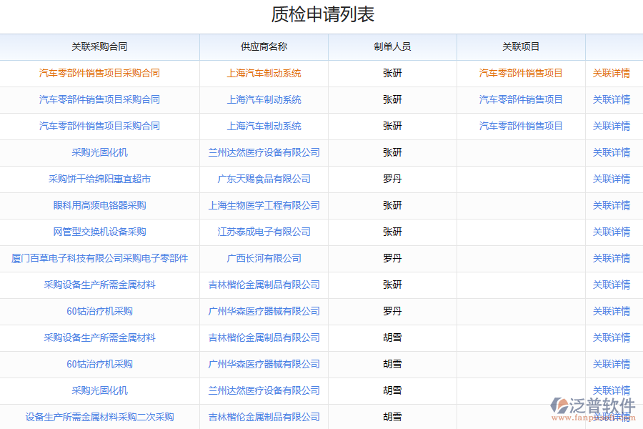Open supplier link 上海汽车制动系统
Image resolution: width=643 pixels, height=429 pixels.
pyautogui.click(x=264, y=74)
